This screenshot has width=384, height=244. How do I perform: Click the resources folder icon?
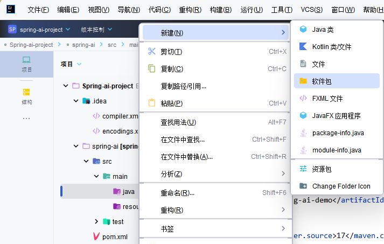coord(117,206)
